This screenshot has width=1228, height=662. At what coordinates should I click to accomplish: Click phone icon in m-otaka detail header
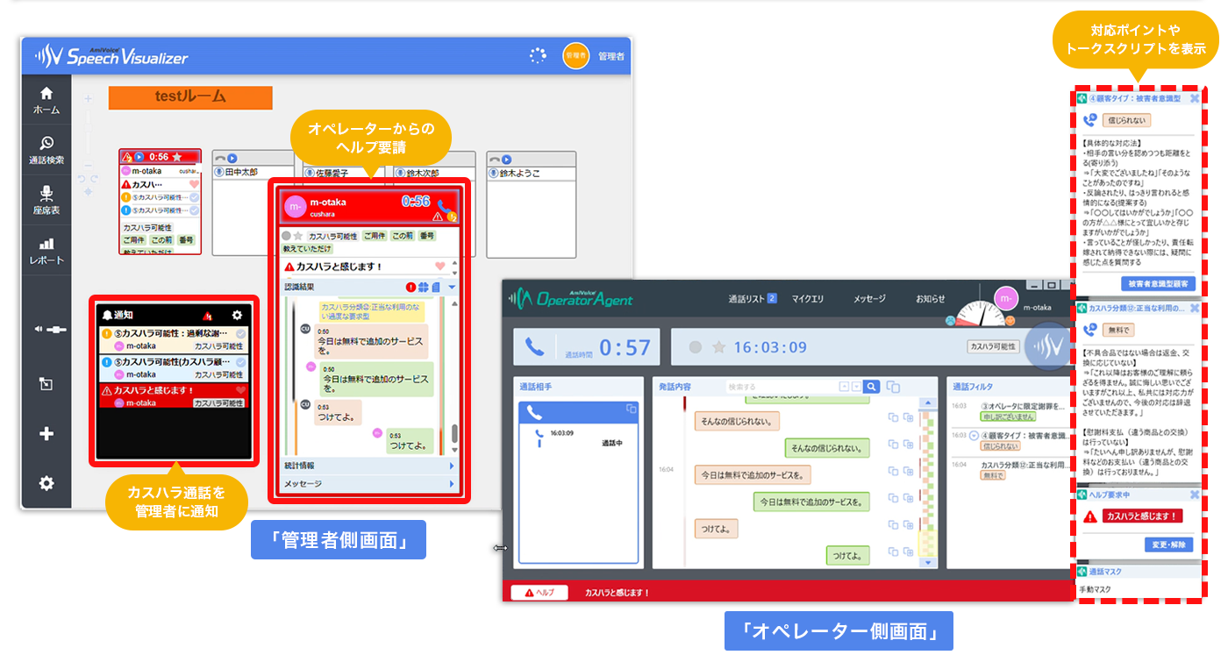446,208
